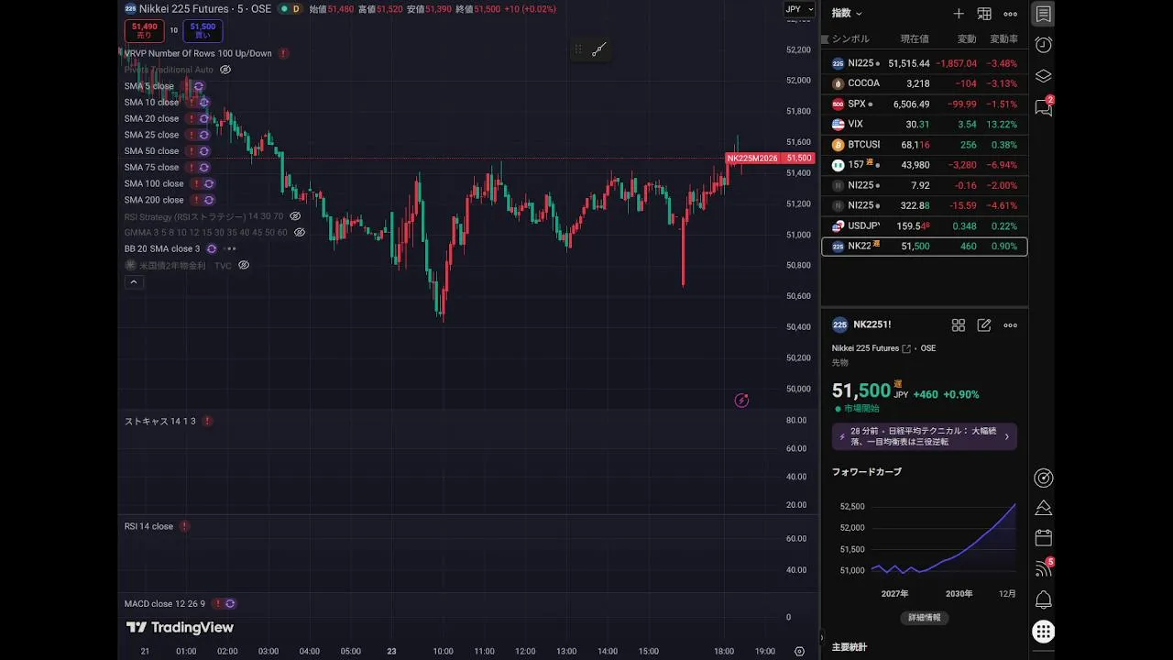The height and width of the screenshot is (660, 1173).
Task: Open chart settings gear at bottom right
Action: (x=799, y=652)
